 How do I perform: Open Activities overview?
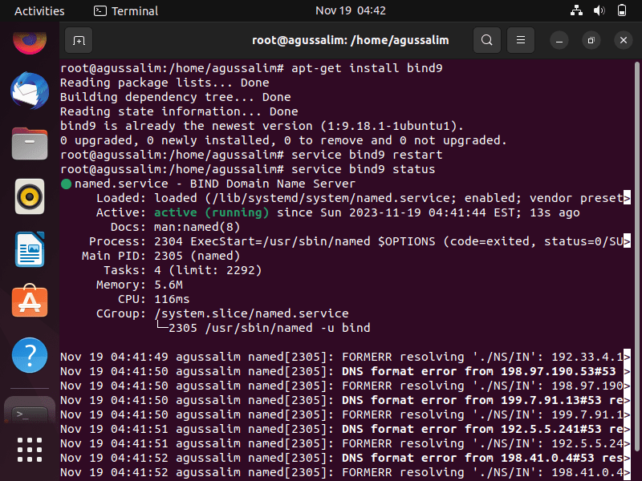[x=39, y=10]
